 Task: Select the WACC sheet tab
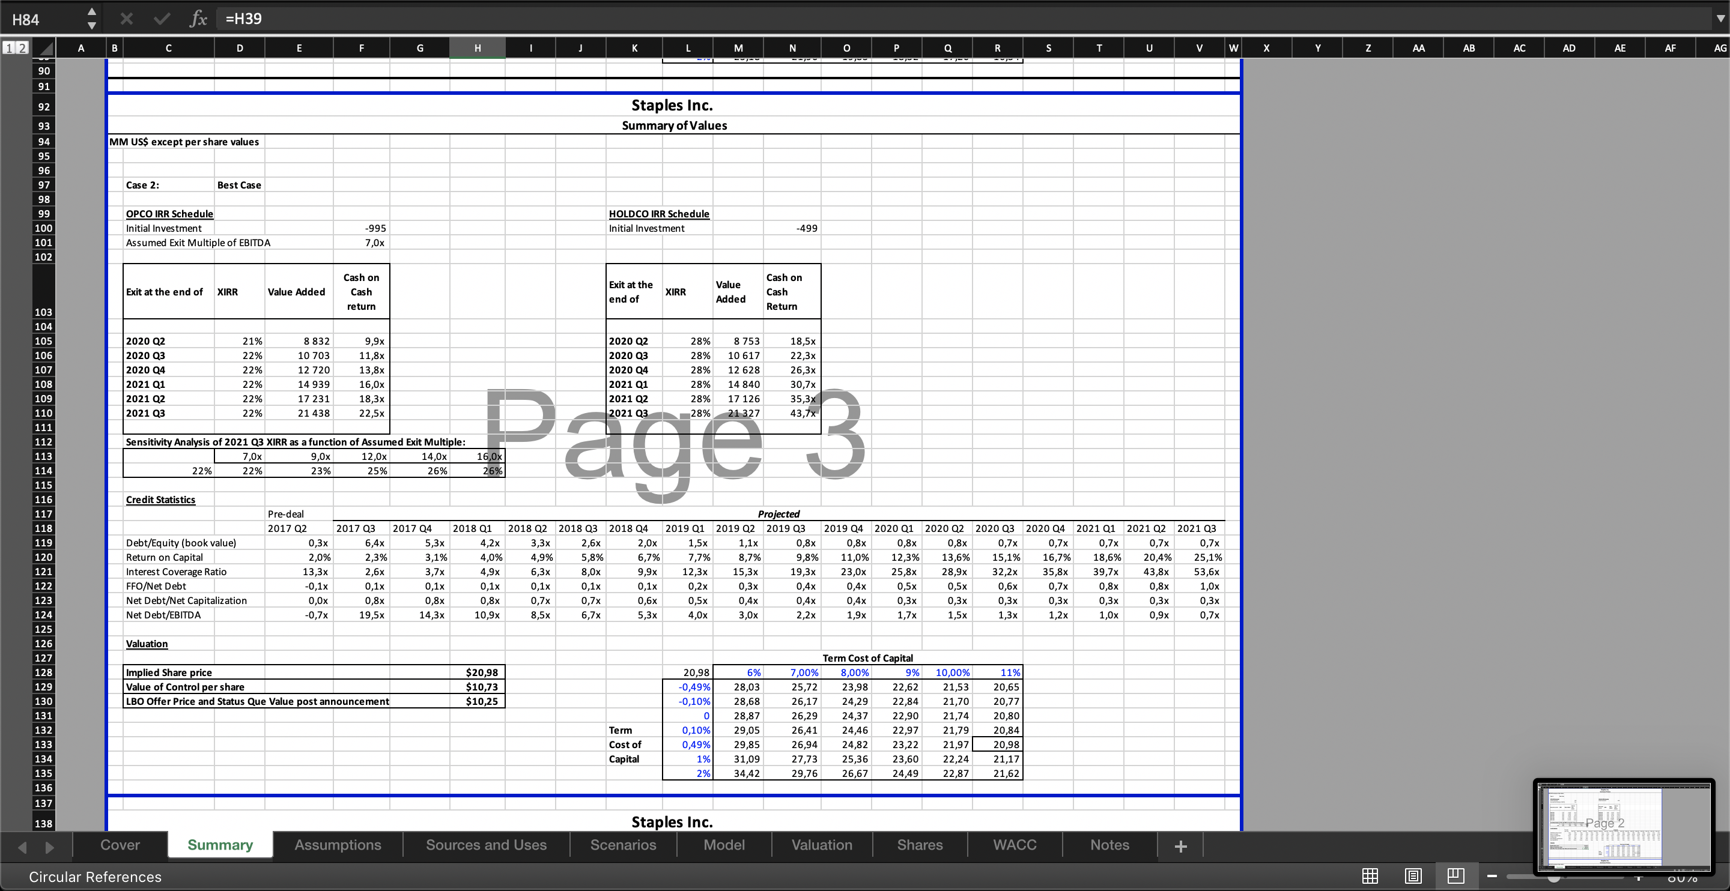click(x=1015, y=845)
